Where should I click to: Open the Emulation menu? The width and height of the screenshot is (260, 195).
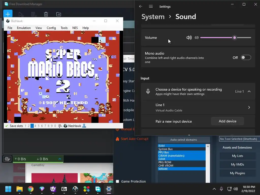[24, 28]
